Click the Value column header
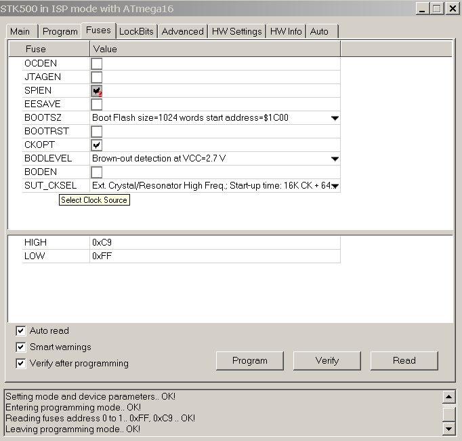Screen dimensions: 462x441 (215, 49)
